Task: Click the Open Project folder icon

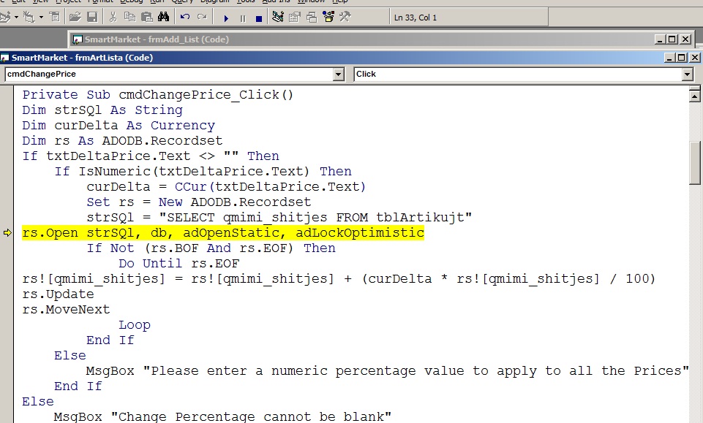Action: coord(75,18)
